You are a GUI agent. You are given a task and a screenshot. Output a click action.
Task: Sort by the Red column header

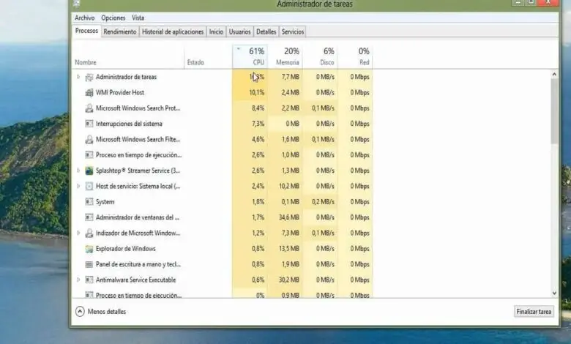point(355,57)
